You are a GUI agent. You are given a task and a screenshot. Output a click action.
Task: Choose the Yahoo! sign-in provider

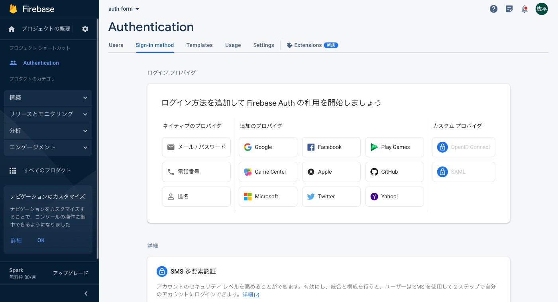point(395,196)
